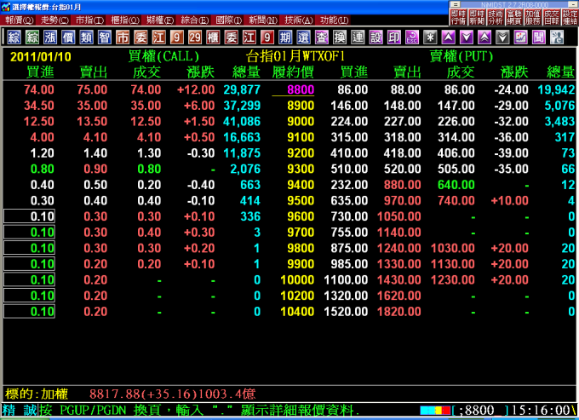This screenshot has height=420, width=579.
Task: Click the 換 switch toolbar icon
Action: click(340, 37)
